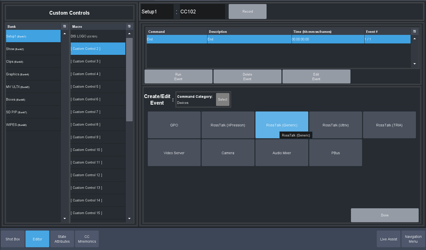Open the Command Category Select button
This screenshot has width=426, height=250.
pyautogui.click(x=223, y=99)
